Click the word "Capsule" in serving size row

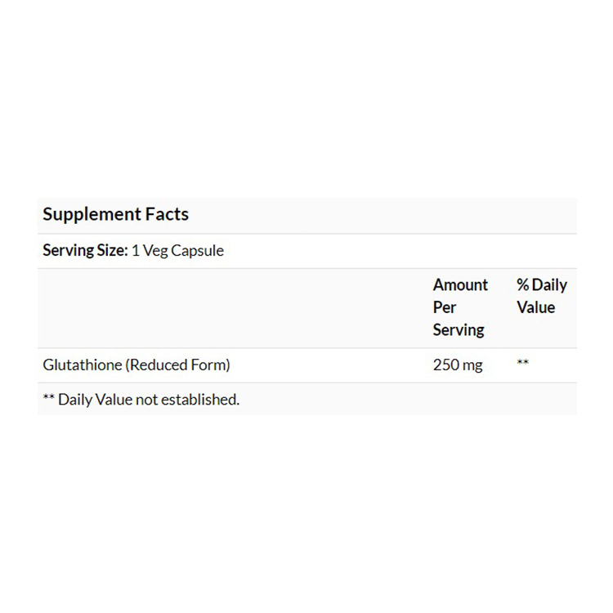pos(196,251)
